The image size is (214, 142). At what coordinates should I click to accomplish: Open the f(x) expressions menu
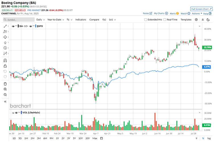coord(104,20)
